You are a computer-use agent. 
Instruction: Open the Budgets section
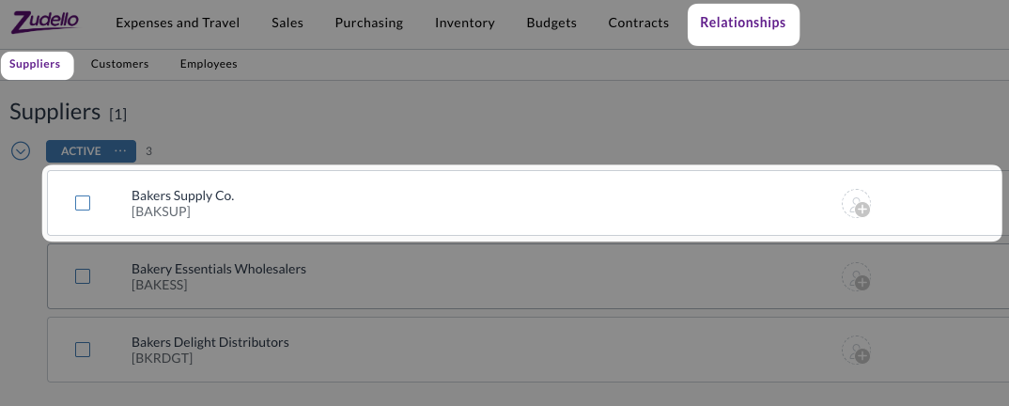(551, 23)
